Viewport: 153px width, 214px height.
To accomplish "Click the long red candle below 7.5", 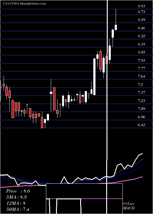I will (54, 99).
